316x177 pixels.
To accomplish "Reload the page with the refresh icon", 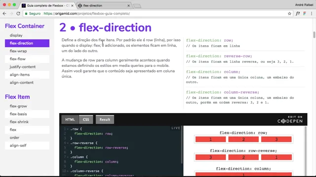I will pyautogui.click(x=18, y=13).
